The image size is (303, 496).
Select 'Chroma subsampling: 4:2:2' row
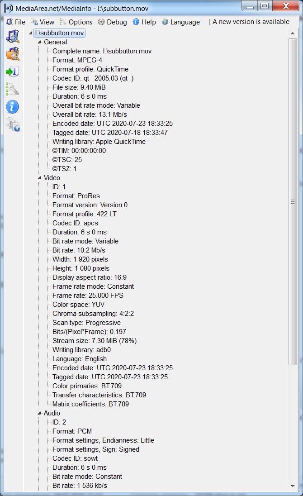tap(93, 314)
